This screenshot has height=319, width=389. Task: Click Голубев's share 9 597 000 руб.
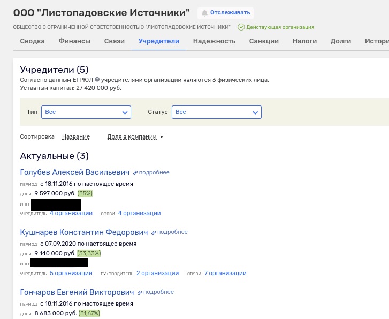pos(55,193)
